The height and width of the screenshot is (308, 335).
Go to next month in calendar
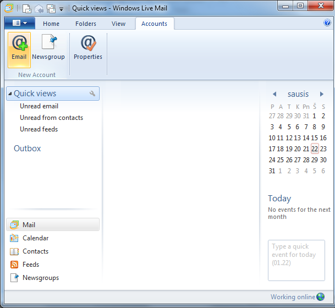322,94
